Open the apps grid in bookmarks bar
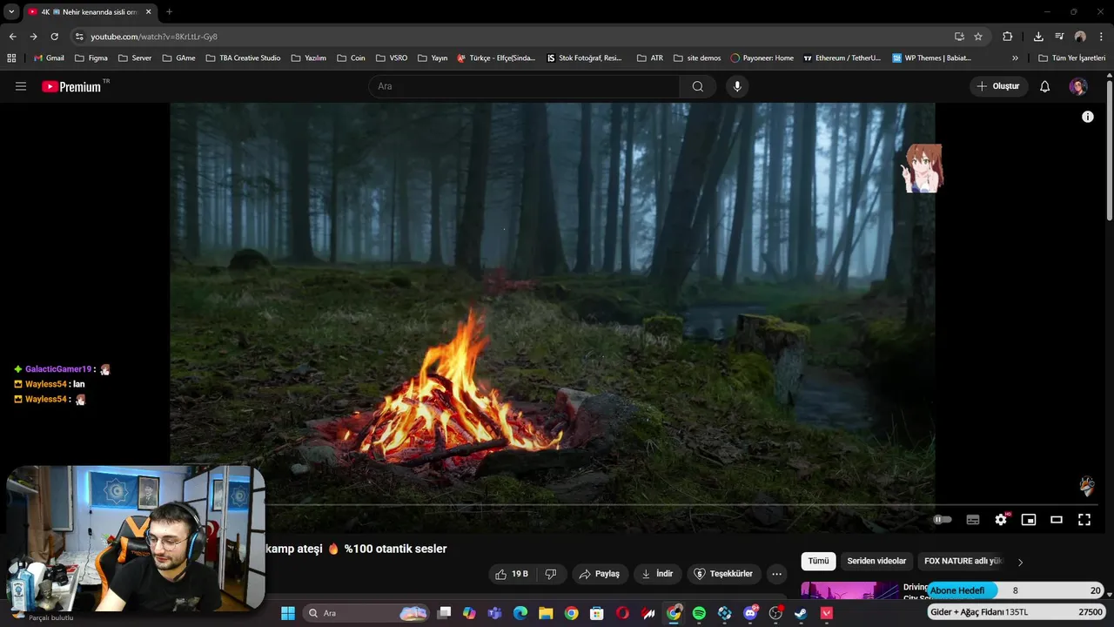Screen dimensions: 1114x627 coord(11,58)
